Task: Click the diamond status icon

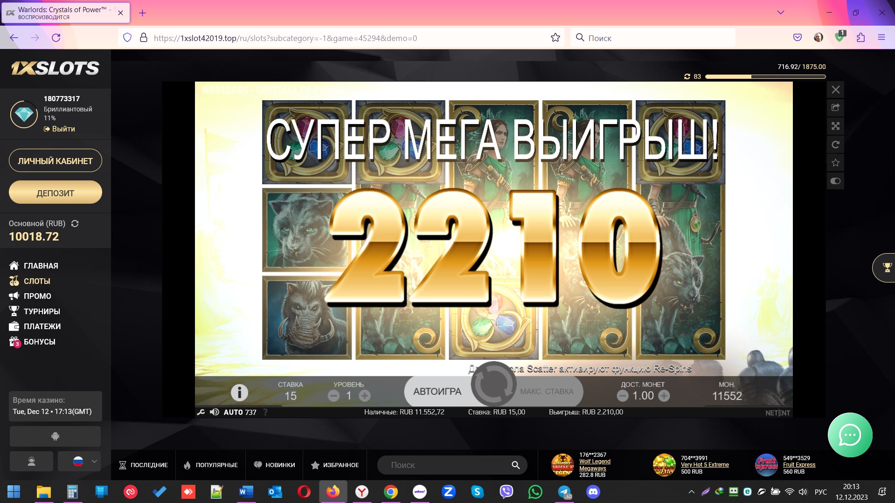Action: point(24,114)
